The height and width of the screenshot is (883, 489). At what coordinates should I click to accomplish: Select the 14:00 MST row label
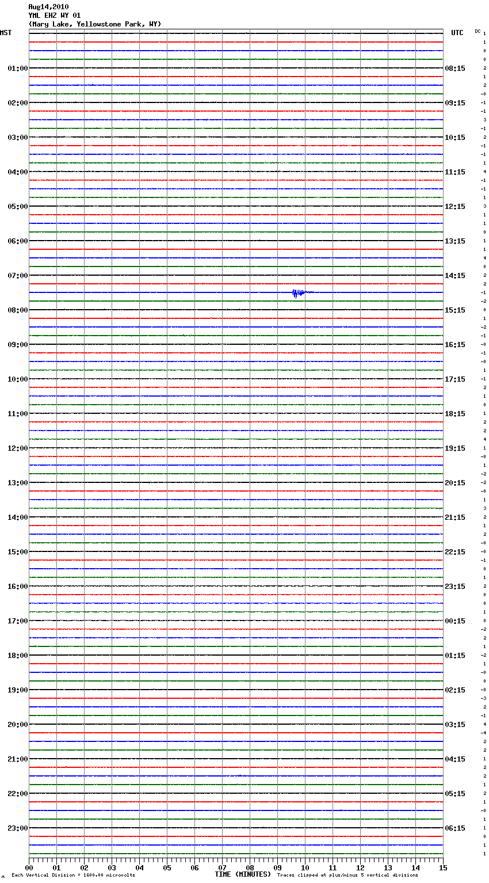pyautogui.click(x=17, y=517)
